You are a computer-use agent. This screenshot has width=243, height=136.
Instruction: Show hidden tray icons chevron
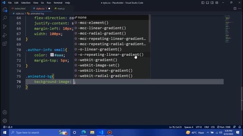tap(208, 133)
